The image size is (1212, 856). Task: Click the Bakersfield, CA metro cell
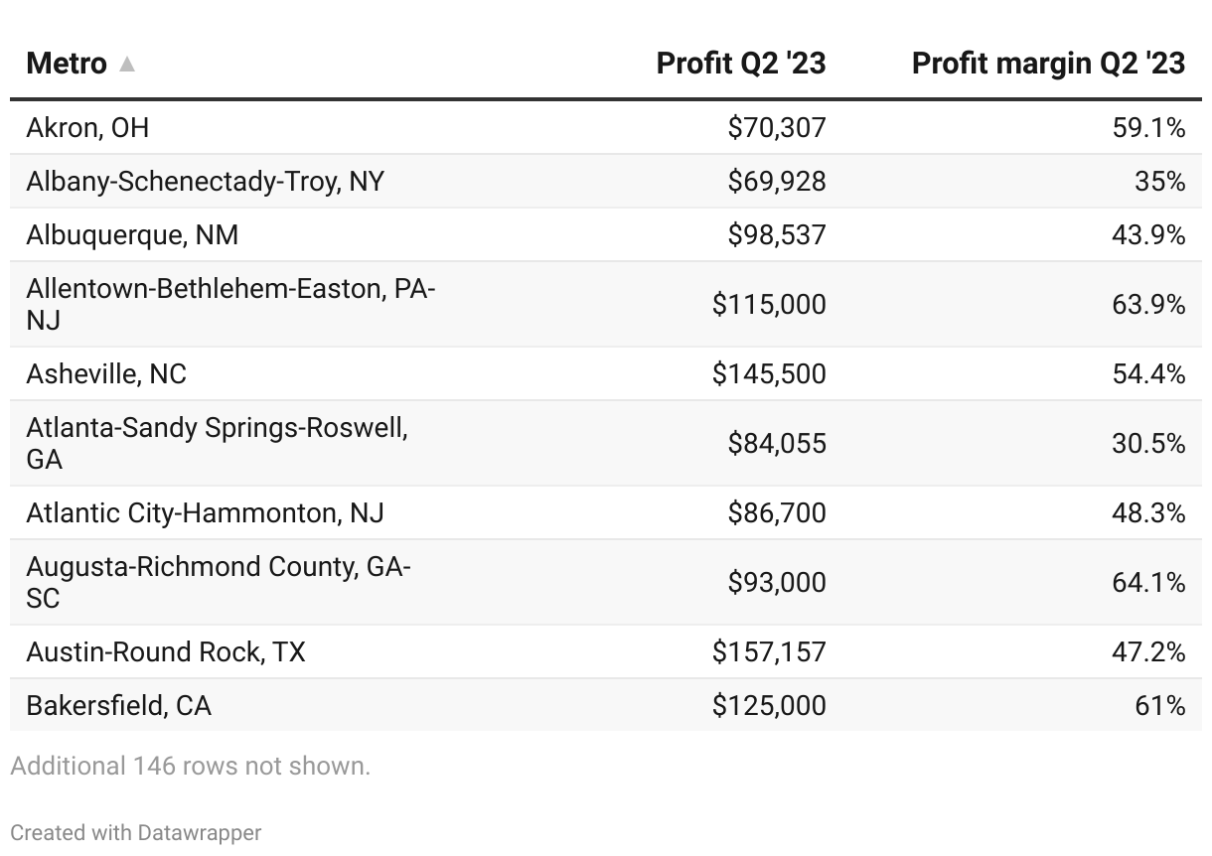tap(118, 705)
